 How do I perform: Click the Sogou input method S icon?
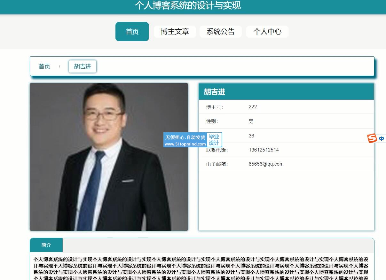pyautogui.click(x=372, y=138)
